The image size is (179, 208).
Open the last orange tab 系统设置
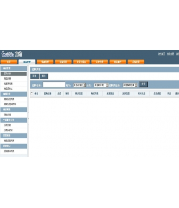click(x=136, y=62)
